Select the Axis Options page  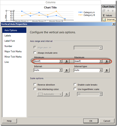click(x=14, y=30)
